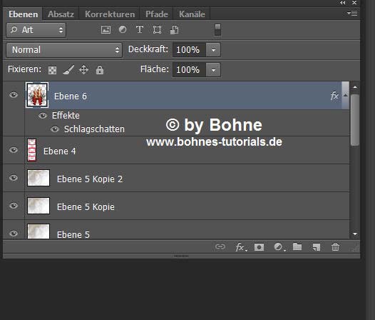The width and height of the screenshot is (375, 320).
Task: Open the fx layer style menu at the bottom
Action: coord(240,247)
